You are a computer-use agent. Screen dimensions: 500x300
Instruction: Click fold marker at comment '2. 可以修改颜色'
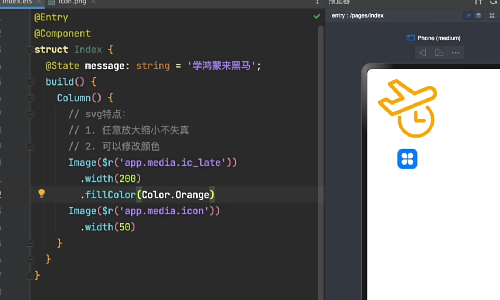click(30, 147)
